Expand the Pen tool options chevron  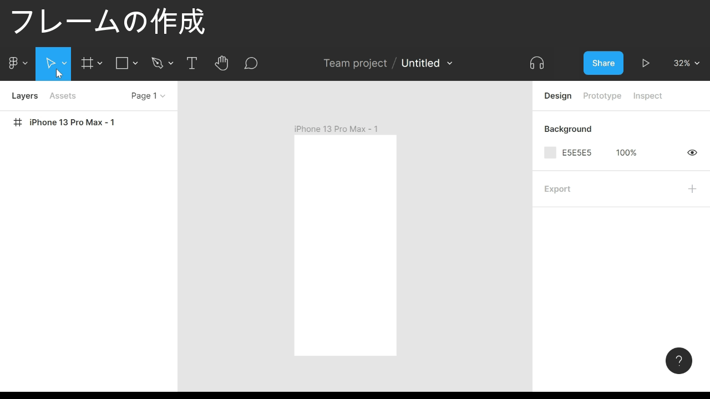(171, 63)
